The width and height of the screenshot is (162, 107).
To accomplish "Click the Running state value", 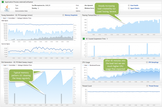I will pos(34,8).
